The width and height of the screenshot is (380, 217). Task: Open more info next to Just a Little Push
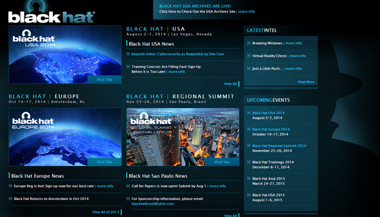click(293, 68)
